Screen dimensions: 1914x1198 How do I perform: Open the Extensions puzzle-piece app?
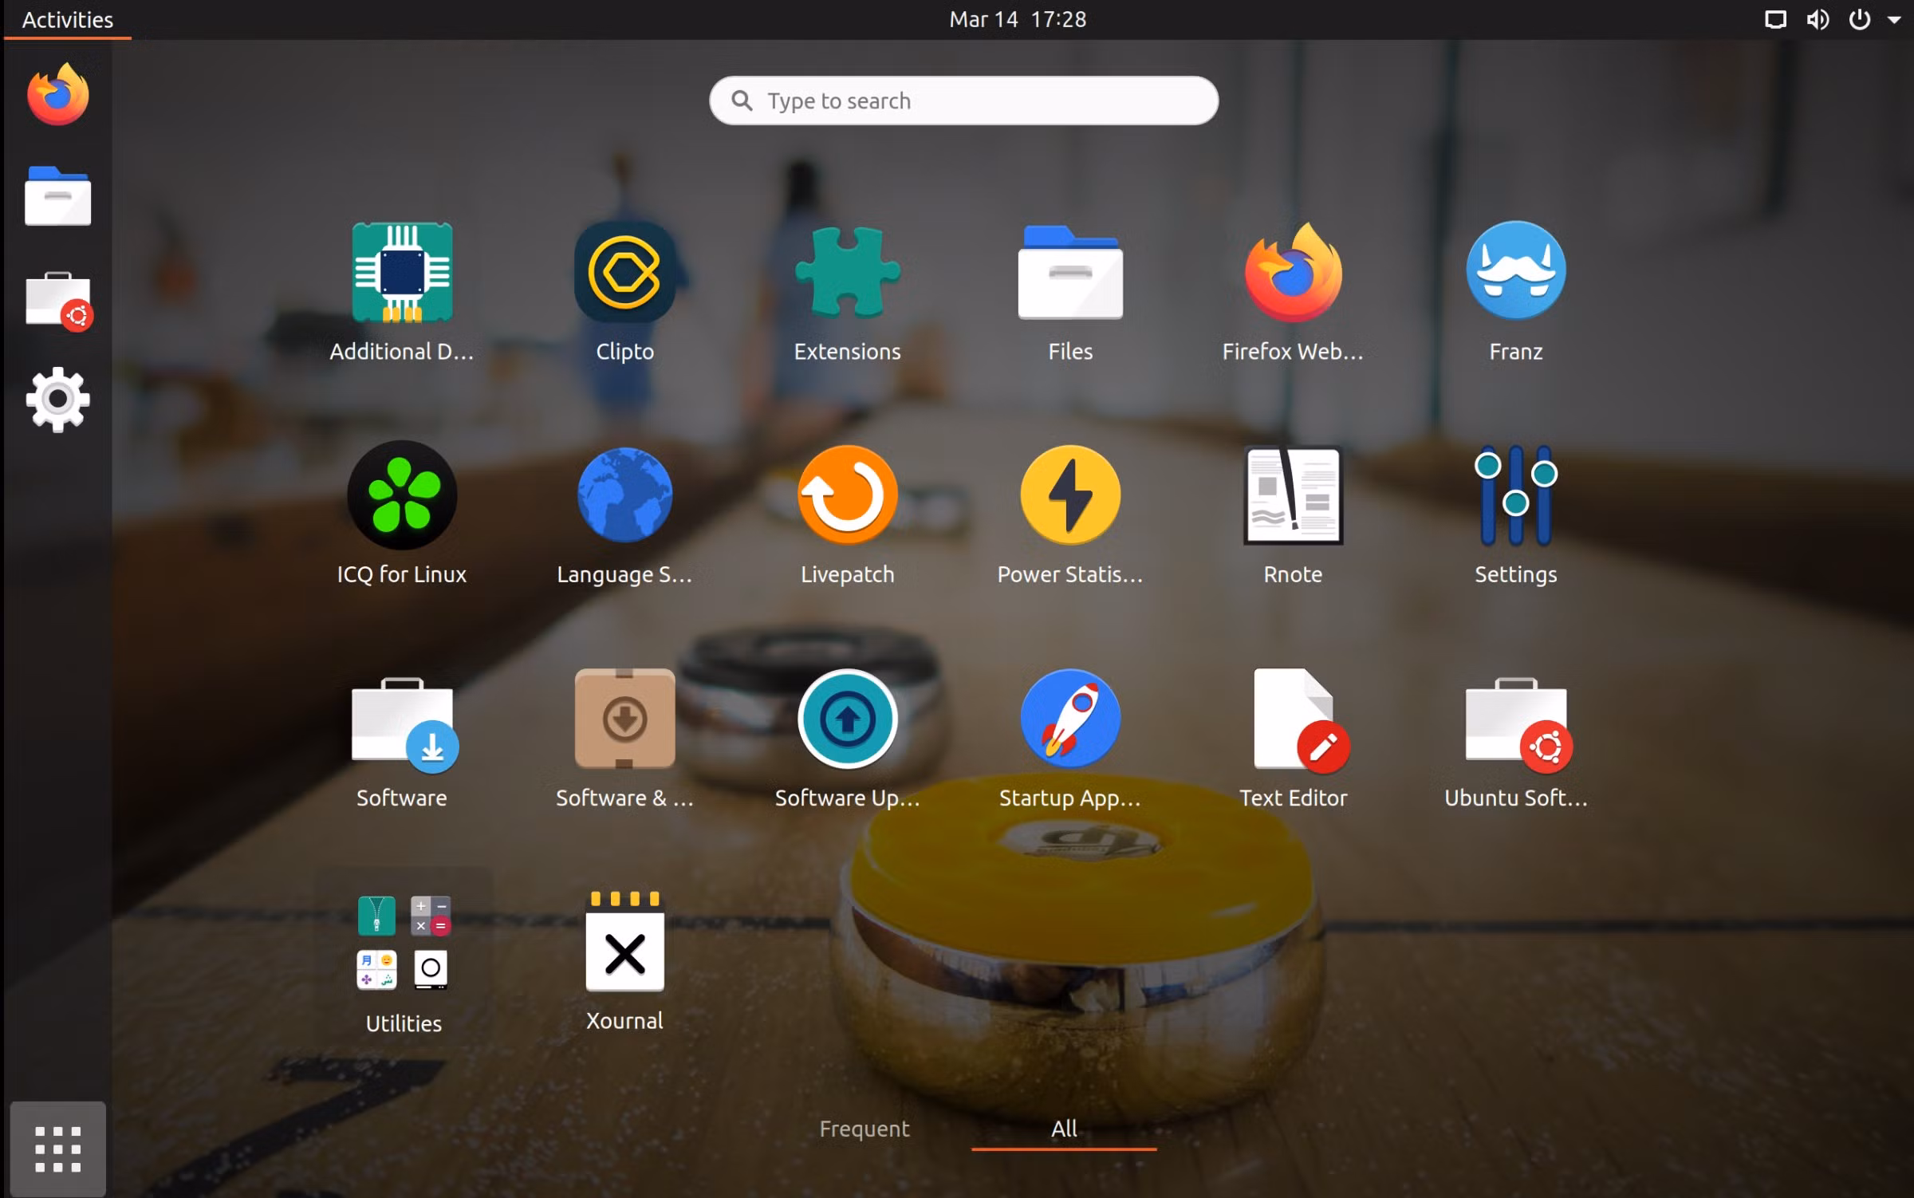pos(847,273)
